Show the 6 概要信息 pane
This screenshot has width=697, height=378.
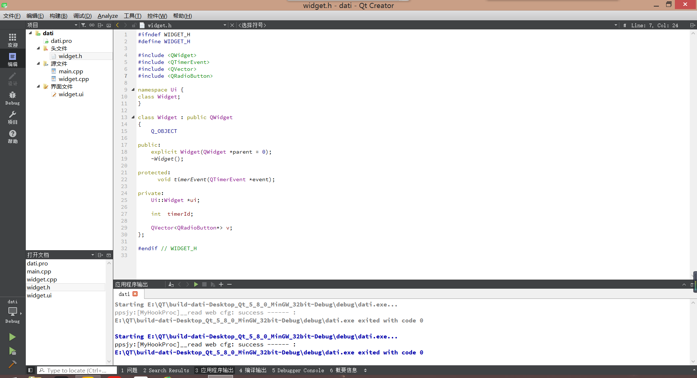tap(344, 370)
